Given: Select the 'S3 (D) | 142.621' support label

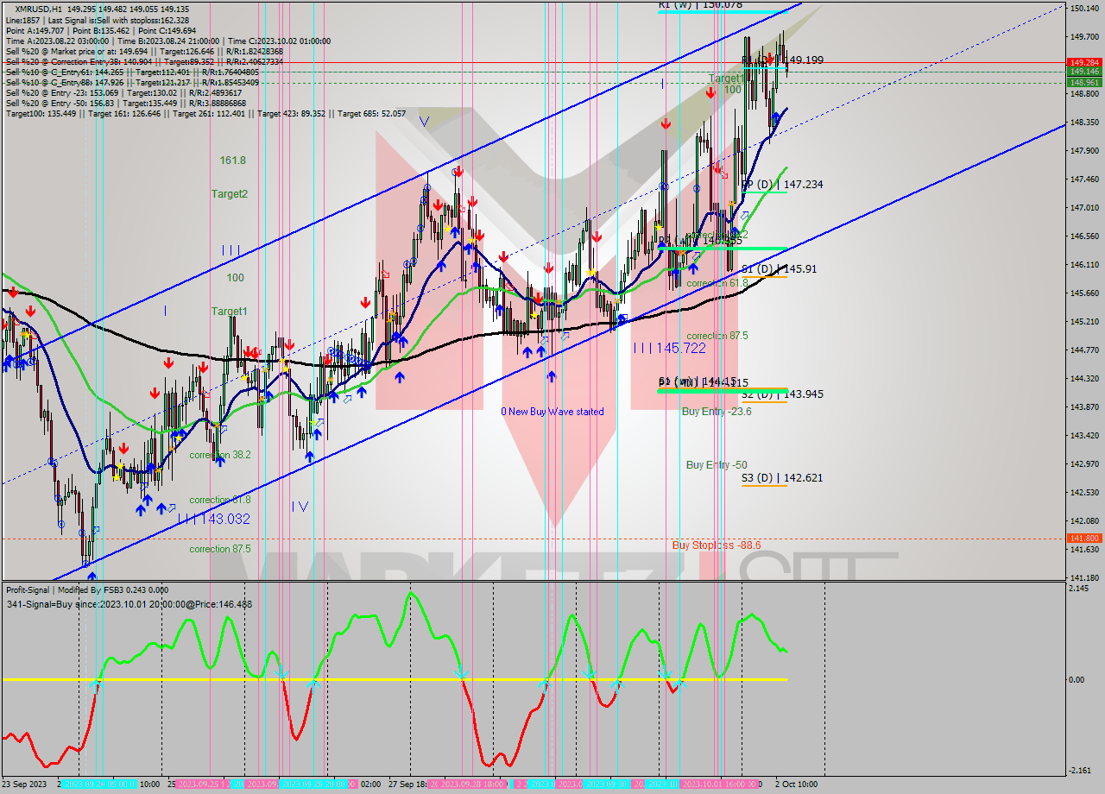Looking at the screenshot, I should 782,477.
